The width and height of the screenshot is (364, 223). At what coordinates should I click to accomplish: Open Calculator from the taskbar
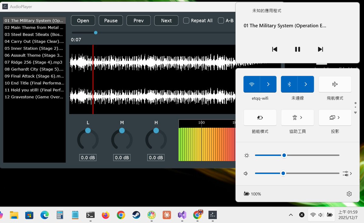point(60,215)
